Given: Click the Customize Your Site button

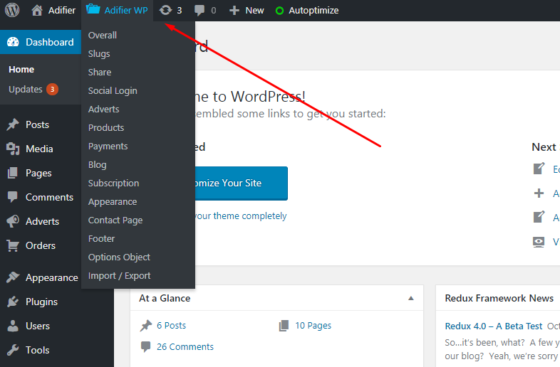Looking at the screenshot, I should [234, 183].
